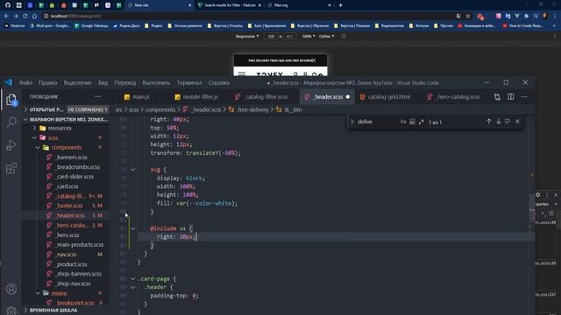Toggle Use Regular Expression in find widget
This screenshot has height=315, width=561.
(x=421, y=122)
